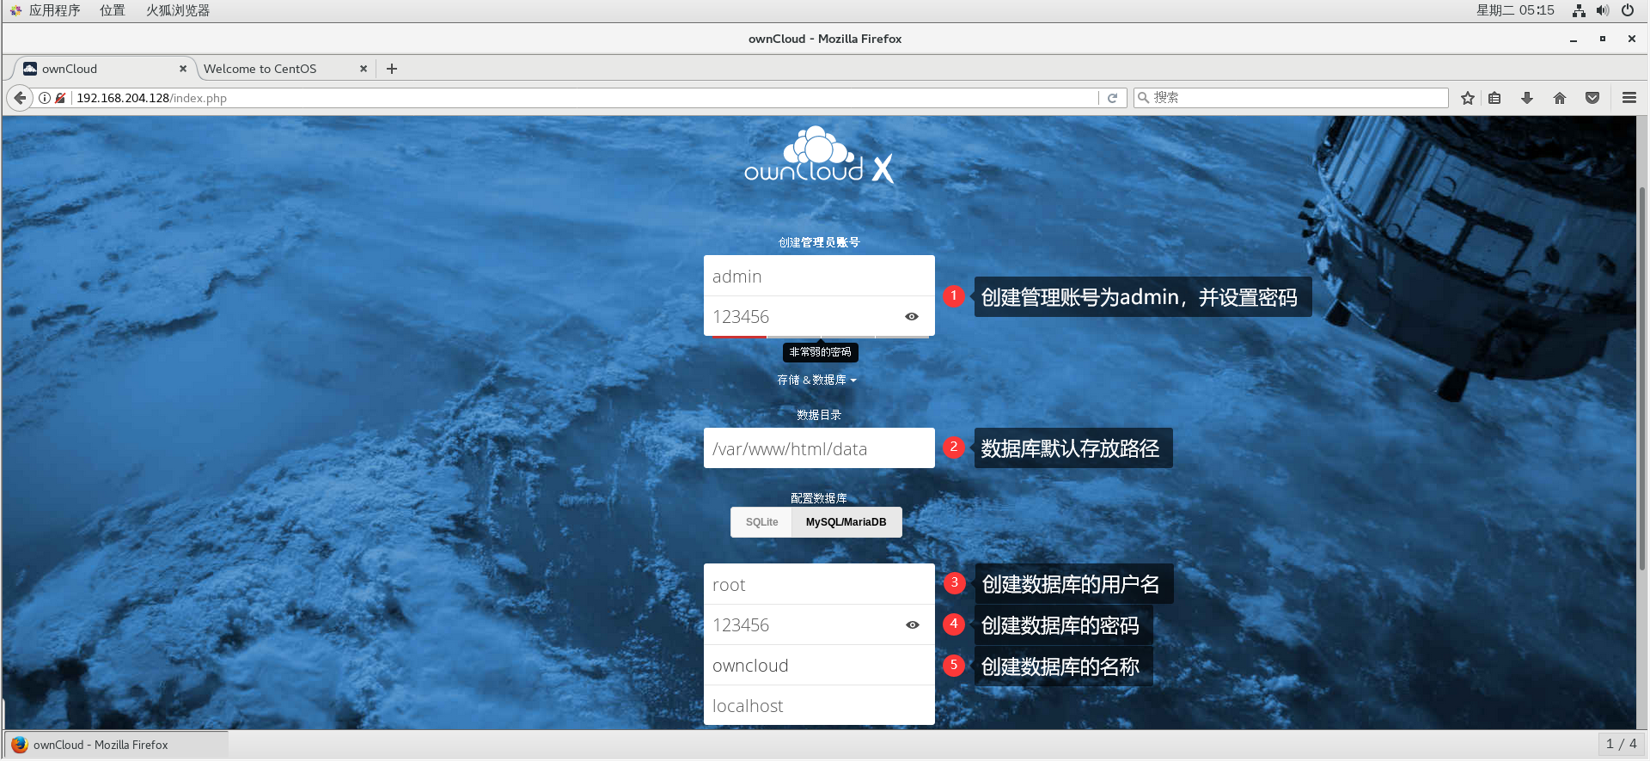The image size is (1650, 761).
Task: Open the 火狐浏览器 menu
Action: (x=178, y=10)
